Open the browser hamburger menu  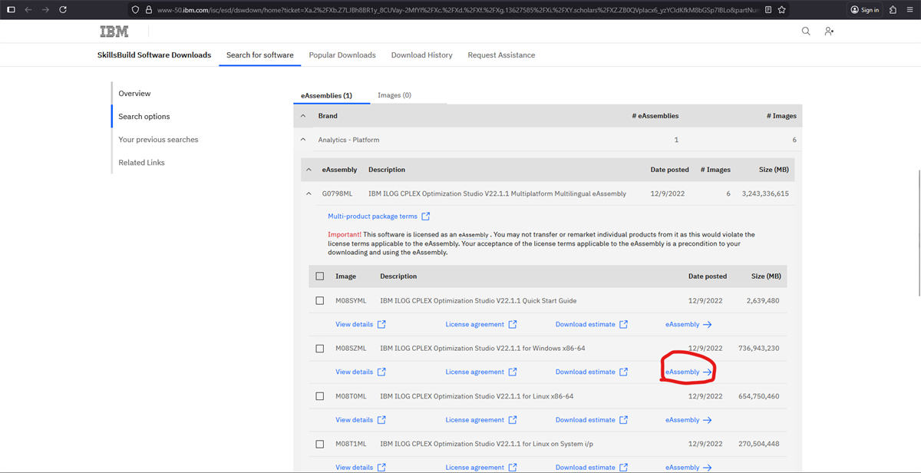click(909, 10)
